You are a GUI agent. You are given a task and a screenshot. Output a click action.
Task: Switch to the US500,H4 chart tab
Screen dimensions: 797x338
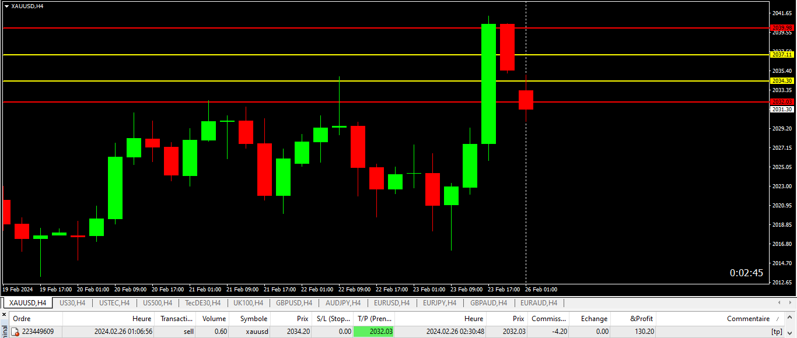158,303
